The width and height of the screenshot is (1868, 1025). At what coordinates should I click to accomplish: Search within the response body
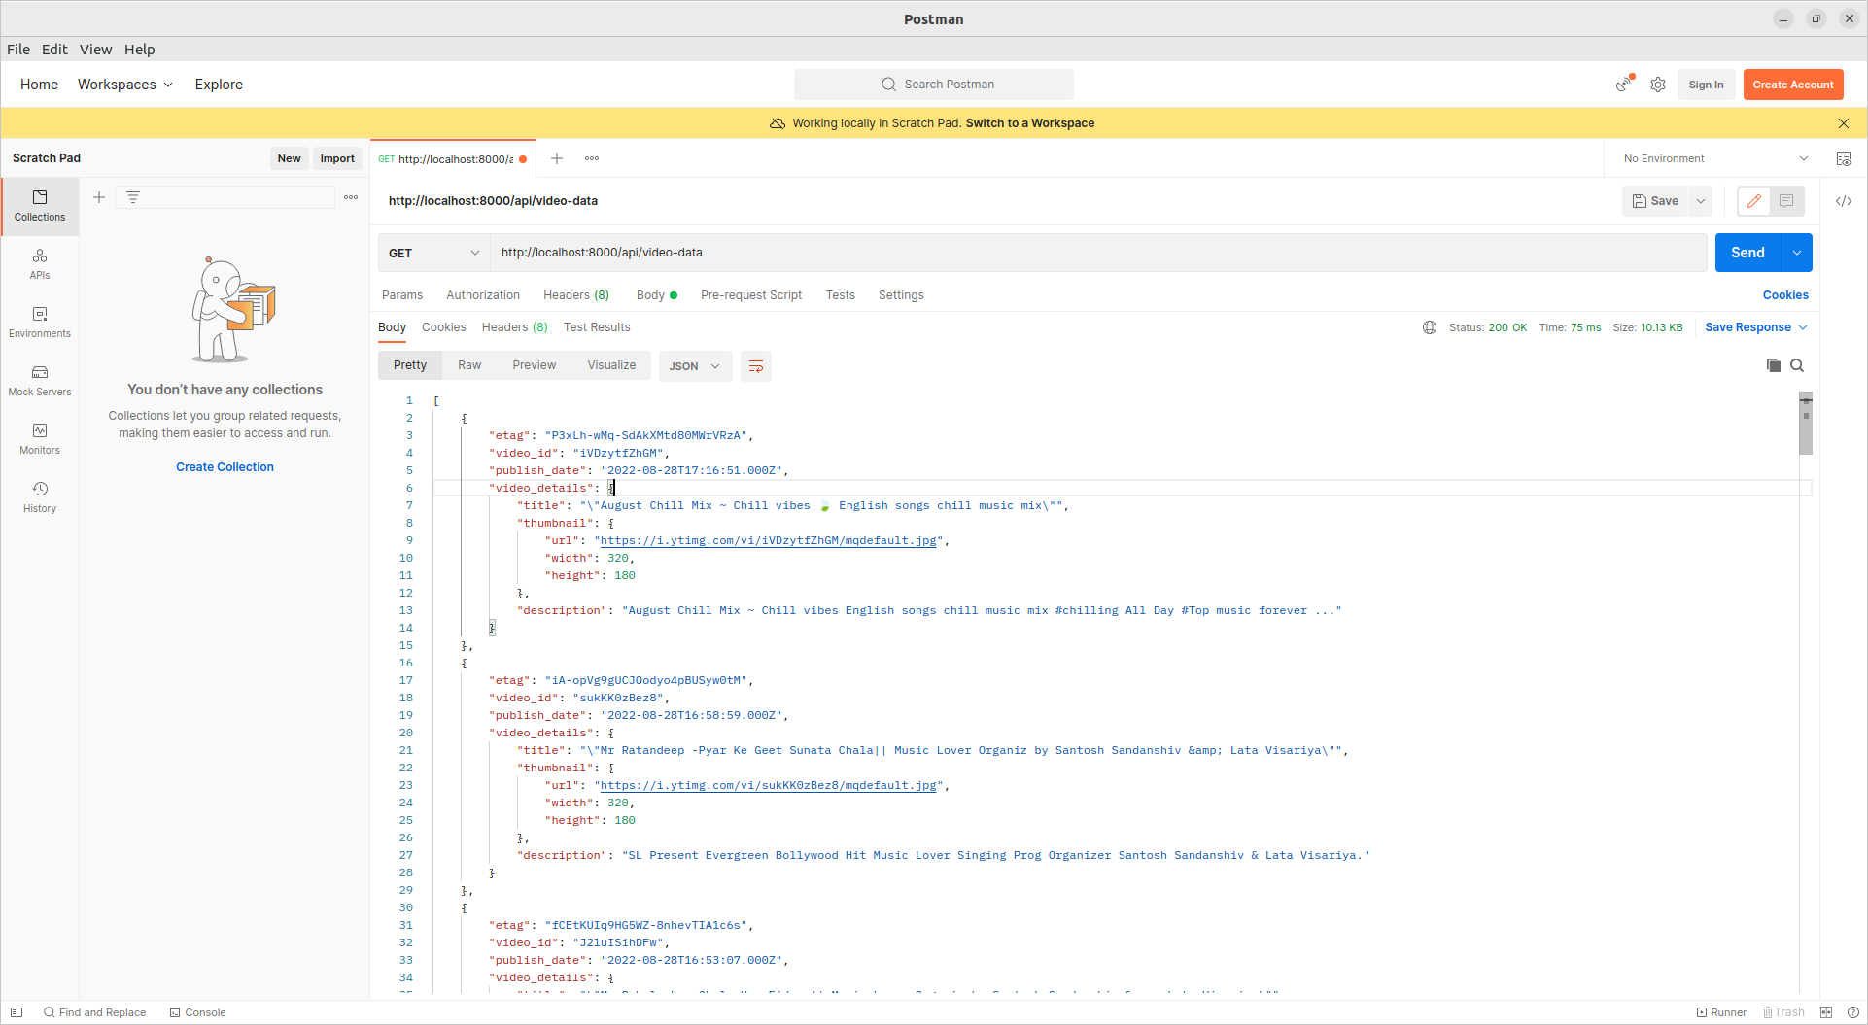(1797, 365)
